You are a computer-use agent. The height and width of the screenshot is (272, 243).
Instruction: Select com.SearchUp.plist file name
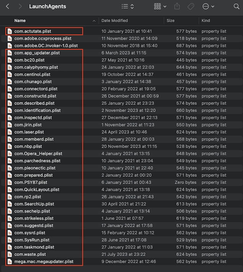point(34,204)
